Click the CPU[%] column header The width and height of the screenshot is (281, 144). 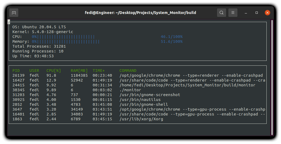[53, 71]
